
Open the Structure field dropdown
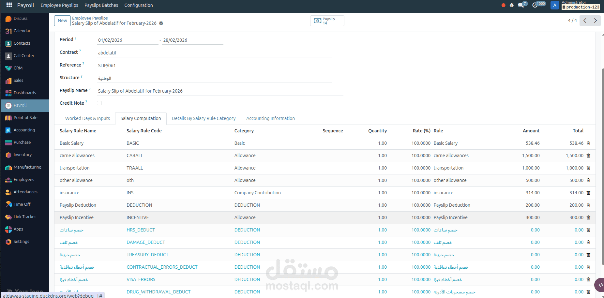(x=214, y=78)
